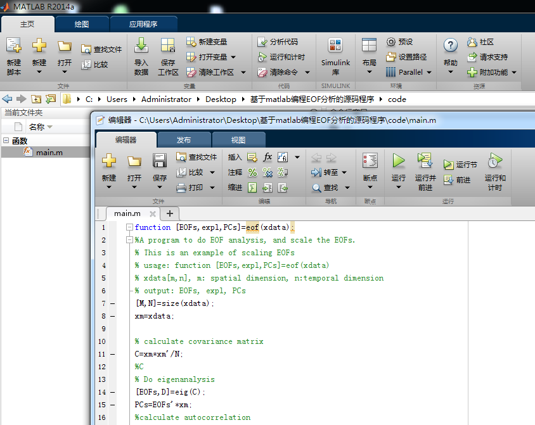Click the comment percent (%) icon
This screenshot has height=425, width=535.
pos(252,172)
